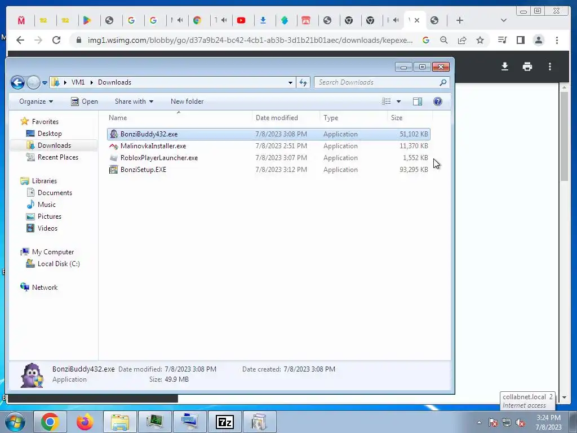Viewport: 577px width, 433px height.
Task: Create a New folder
Action: (x=187, y=101)
